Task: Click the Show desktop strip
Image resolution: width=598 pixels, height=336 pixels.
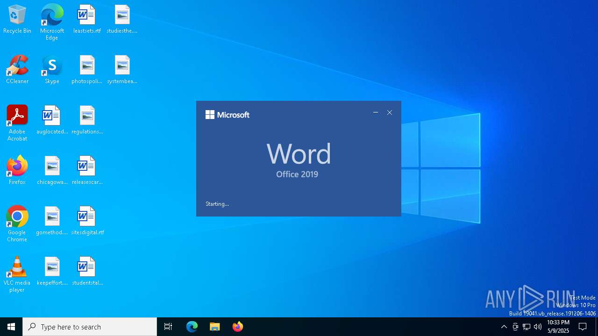Action: (x=597, y=327)
